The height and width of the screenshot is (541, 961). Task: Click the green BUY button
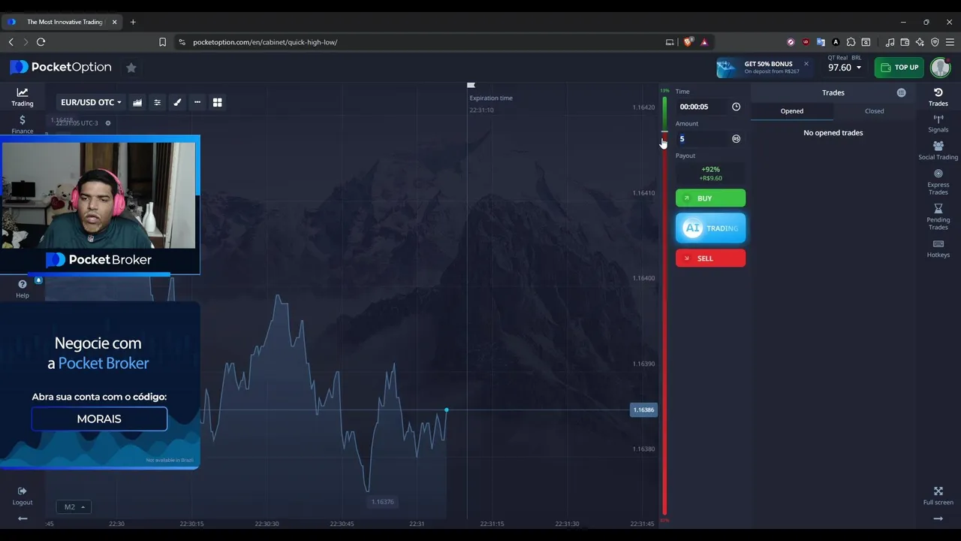(710, 198)
